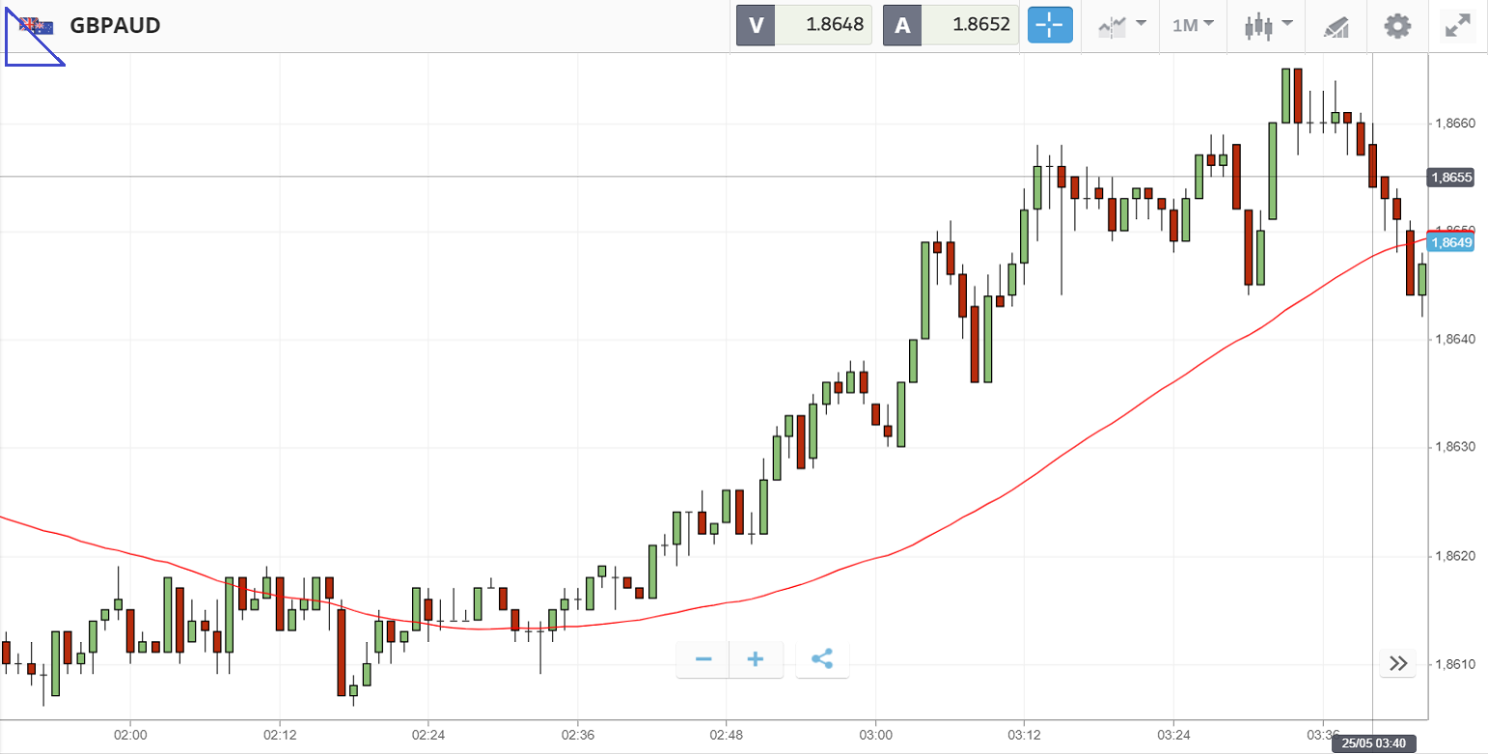Click the A buy price 1.8652 button
Viewport: 1488px width, 754px height.
pos(951,25)
